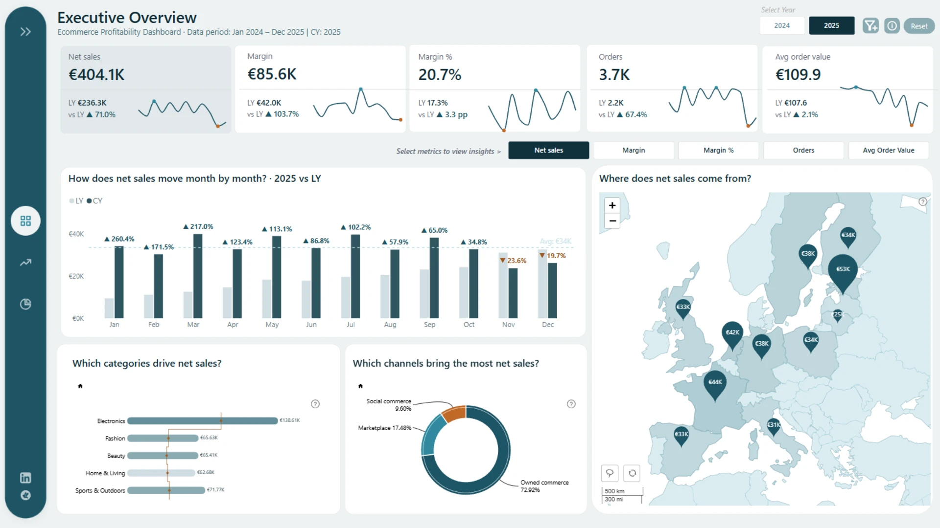
Task: Click the €25K map pin
Action: (837, 315)
